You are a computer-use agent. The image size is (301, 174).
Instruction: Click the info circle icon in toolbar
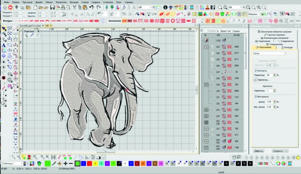165,8
